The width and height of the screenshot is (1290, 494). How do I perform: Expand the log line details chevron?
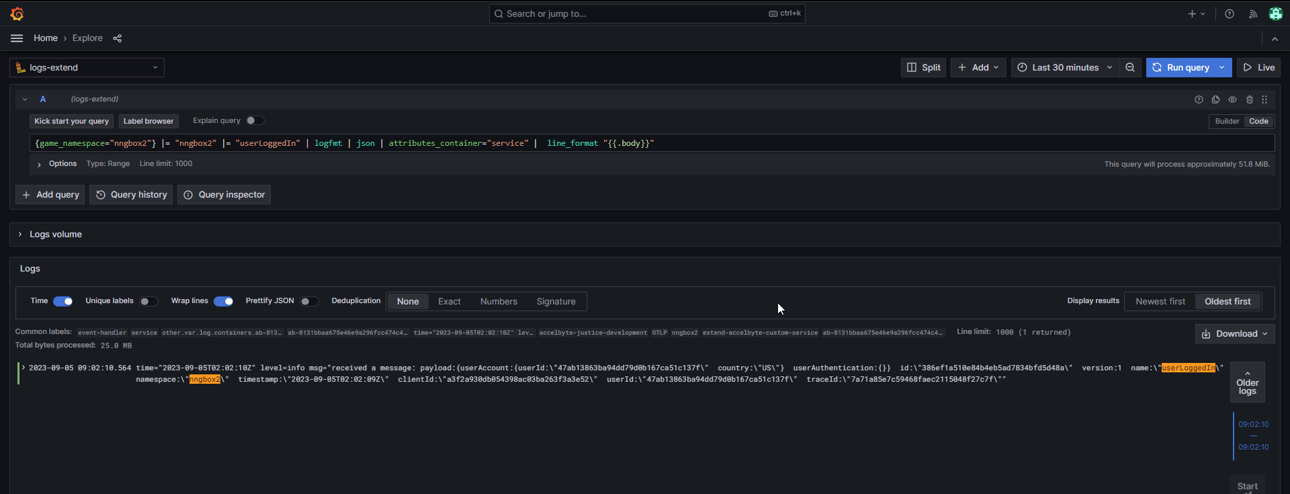(24, 368)
